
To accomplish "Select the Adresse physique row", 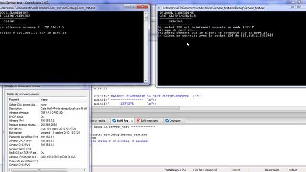I will click(47, 113).
